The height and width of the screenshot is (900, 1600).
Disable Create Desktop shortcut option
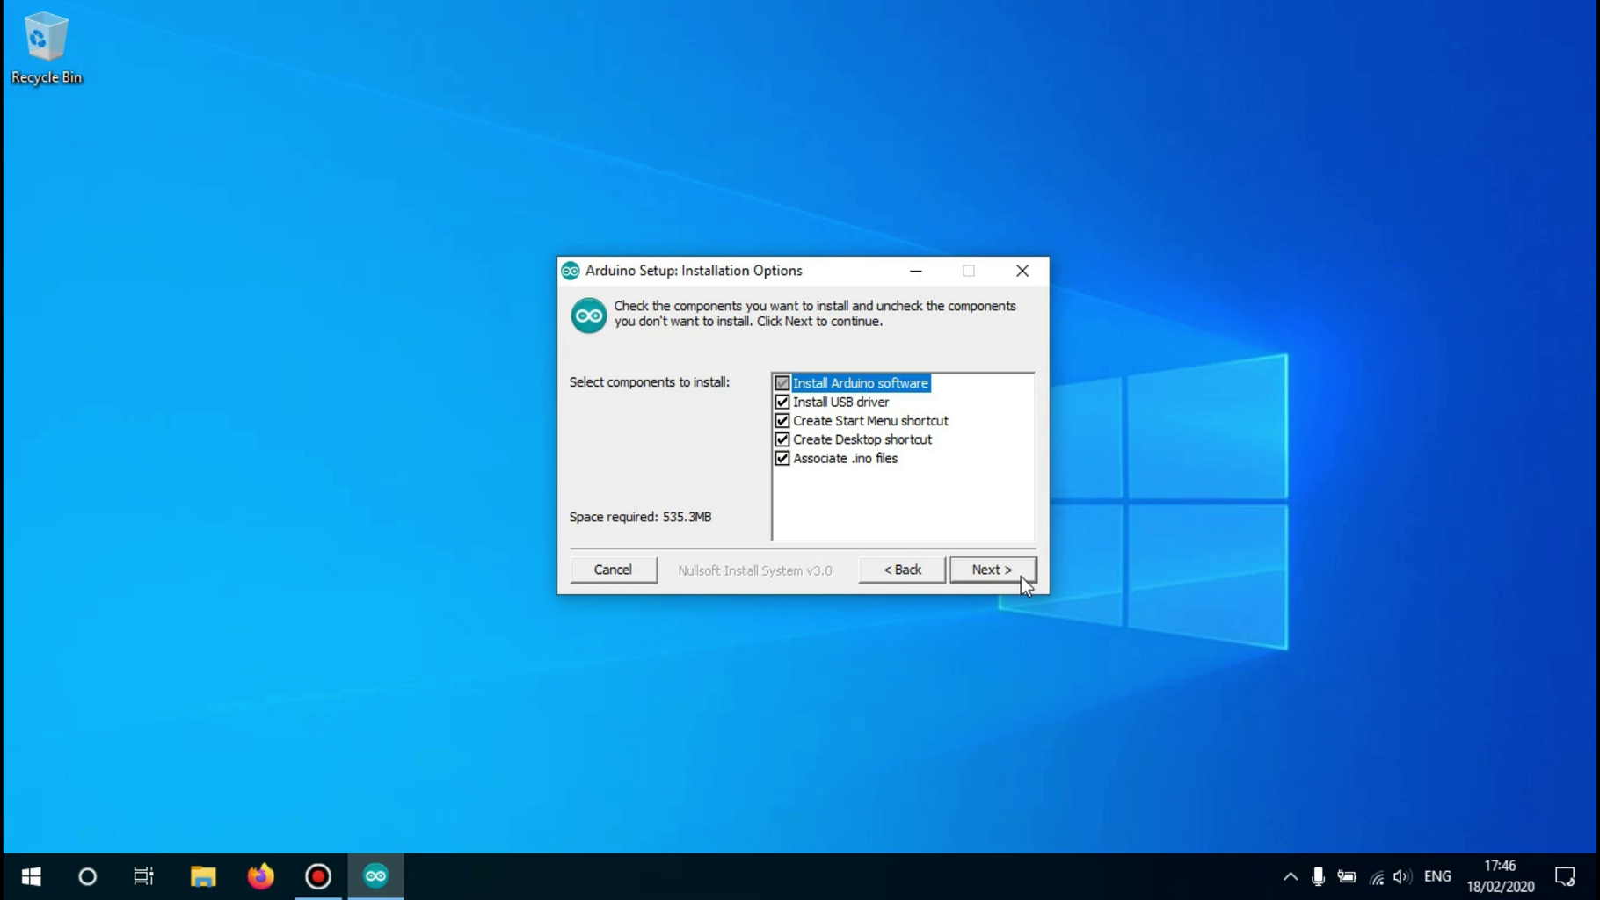782,439
